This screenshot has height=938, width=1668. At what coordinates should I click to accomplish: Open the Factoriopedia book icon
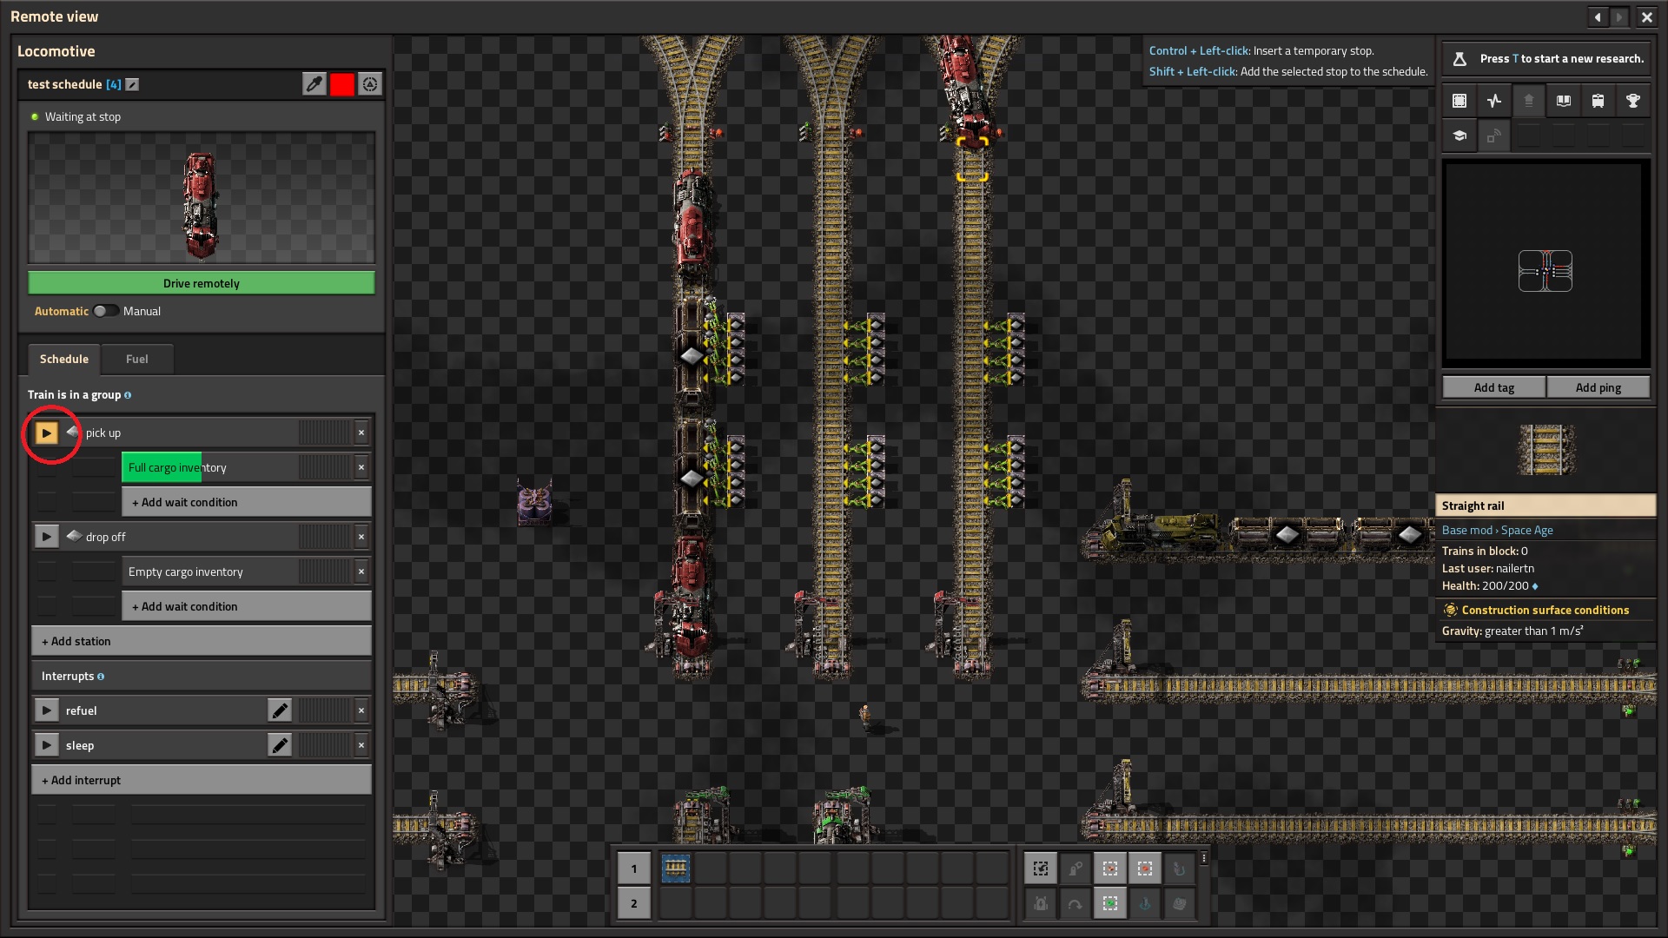click(1564, 101)
